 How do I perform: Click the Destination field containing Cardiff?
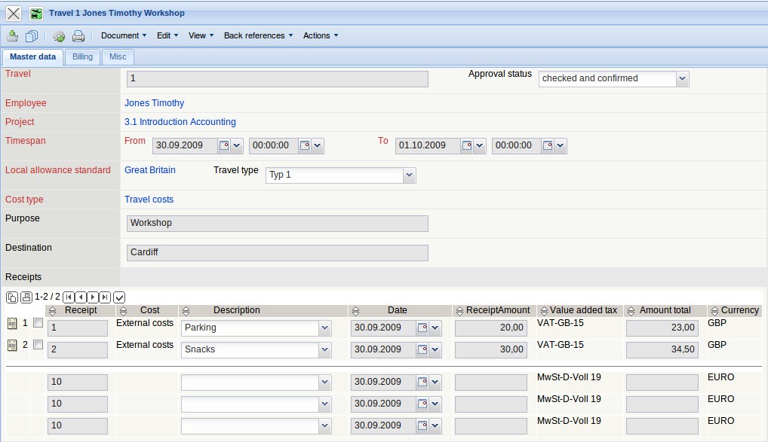click(277, 253)
